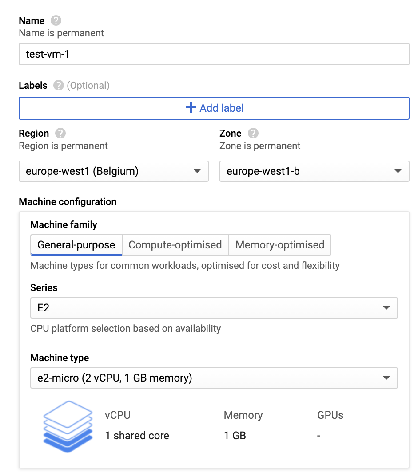
Task: Click the 'Name is permanent' hint text
Action: coord(61,33)
